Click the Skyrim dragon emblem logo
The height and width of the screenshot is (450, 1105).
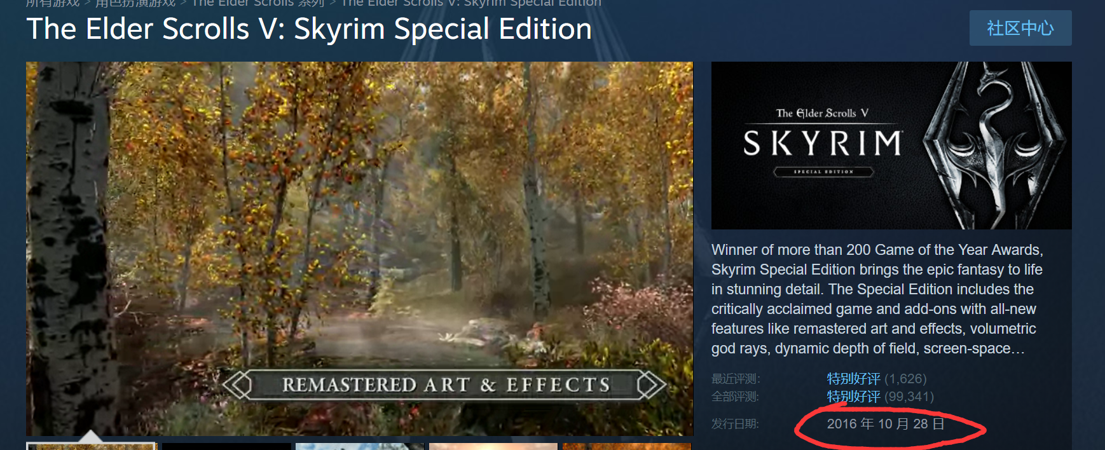(995, 146)
